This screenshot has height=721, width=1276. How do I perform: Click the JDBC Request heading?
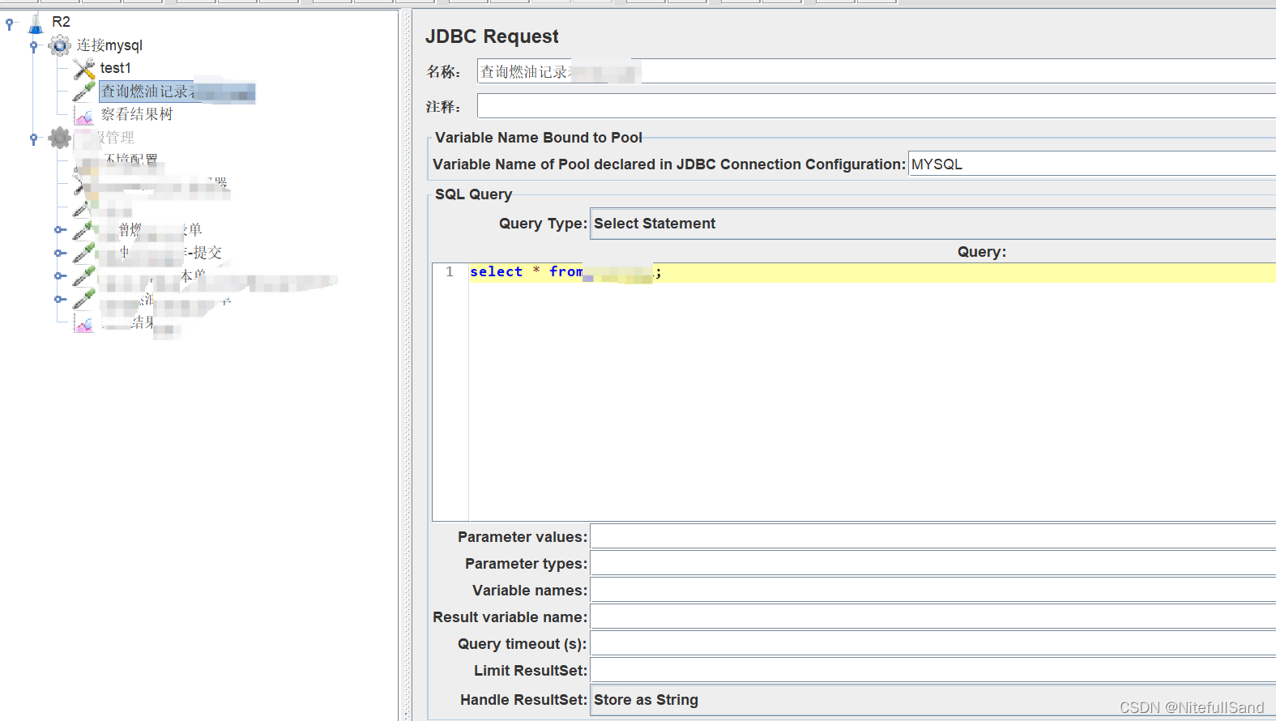click(x=492, y=36)
